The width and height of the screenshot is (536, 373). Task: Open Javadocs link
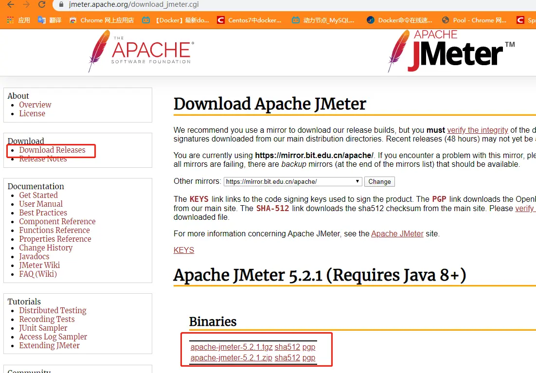click(34, 256)
